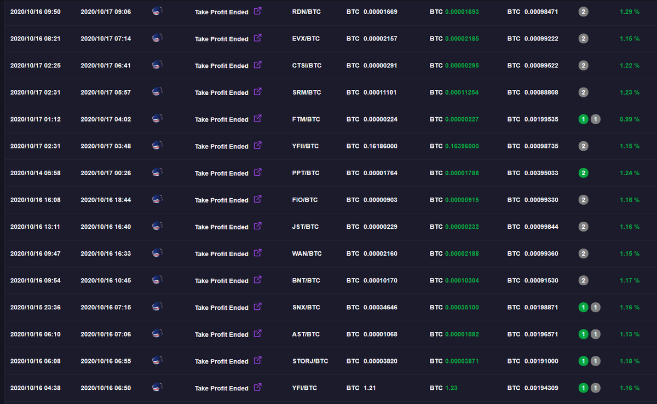Select the CTSI/BTC pair name
The height and width of the screenshot is (404, 657).
click(x=307, y=66)
